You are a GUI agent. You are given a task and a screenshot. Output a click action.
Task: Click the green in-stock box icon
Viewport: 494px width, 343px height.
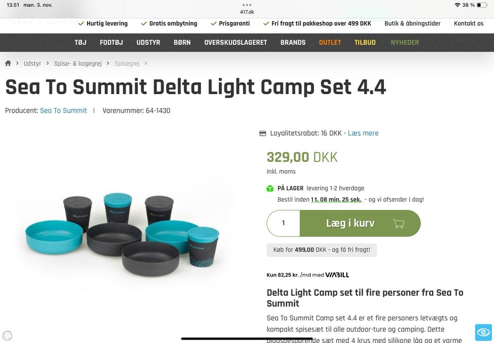coord(270,189)
